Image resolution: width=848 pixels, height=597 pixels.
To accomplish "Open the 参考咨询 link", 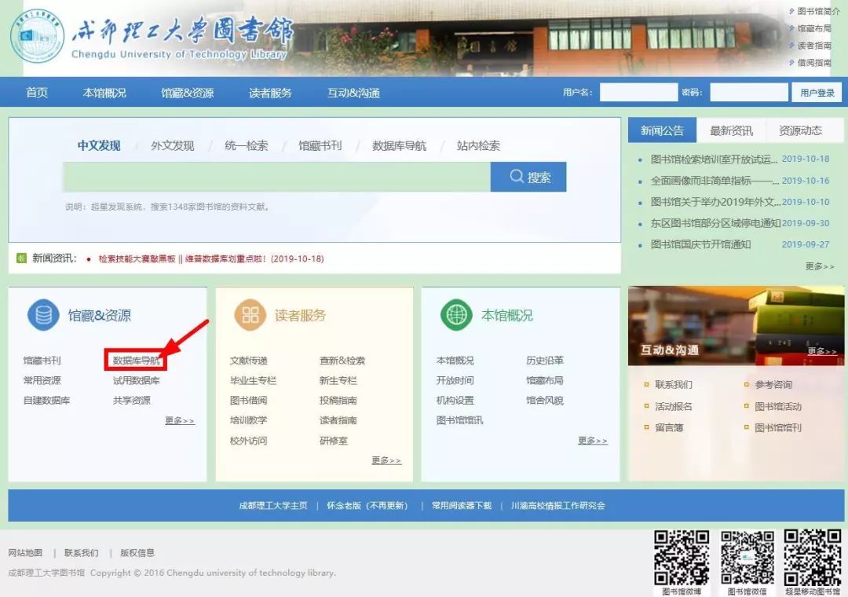I will coord(773,385).
